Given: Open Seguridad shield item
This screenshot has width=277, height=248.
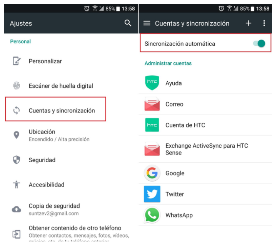Looking at the screenshot, I should pos(71,160).
